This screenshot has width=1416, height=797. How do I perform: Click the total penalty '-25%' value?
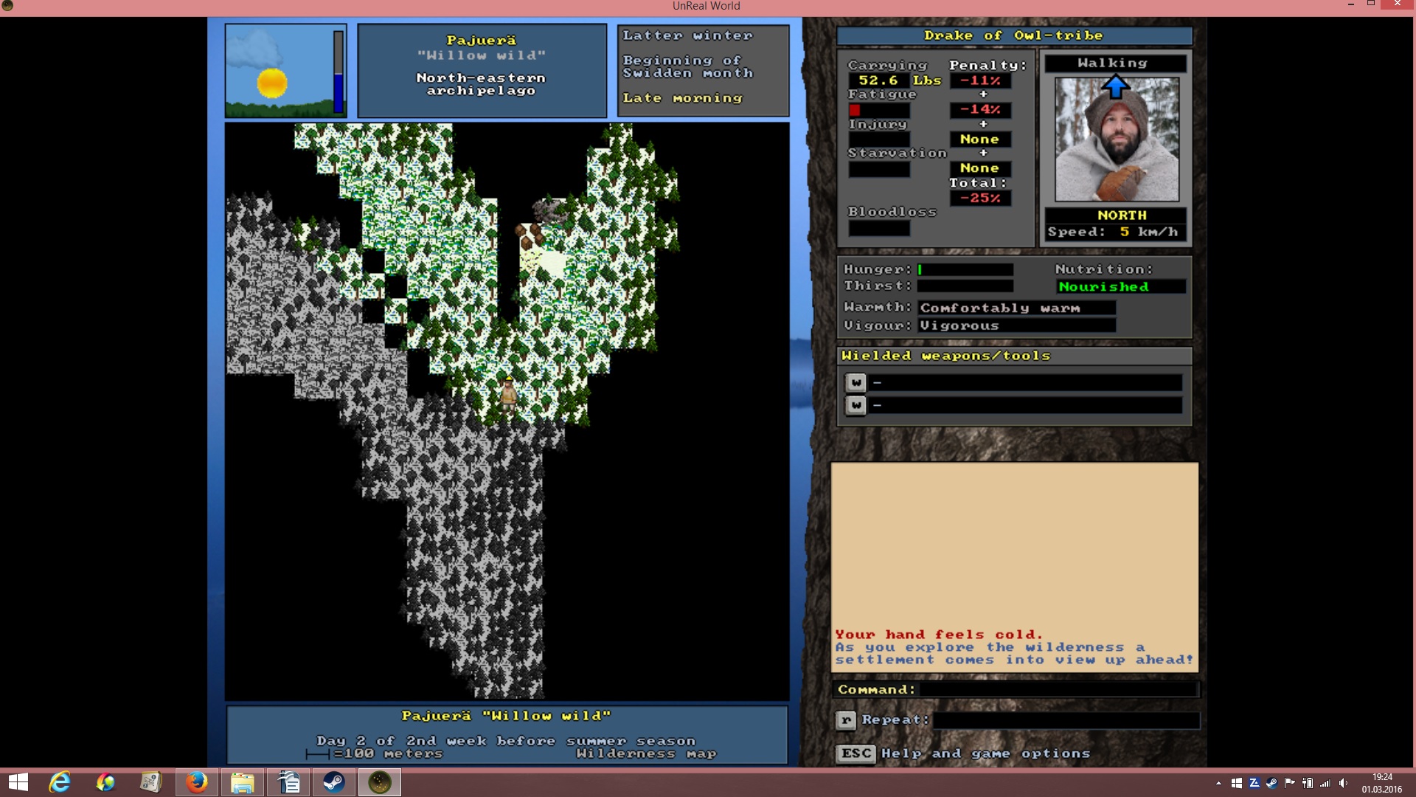click(980, 198)
